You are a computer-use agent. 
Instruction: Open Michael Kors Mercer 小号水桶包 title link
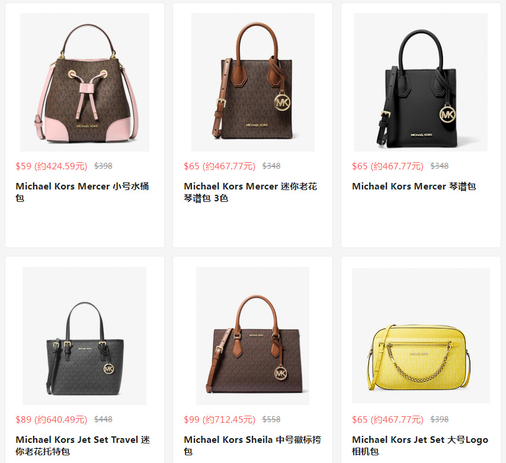82,192
